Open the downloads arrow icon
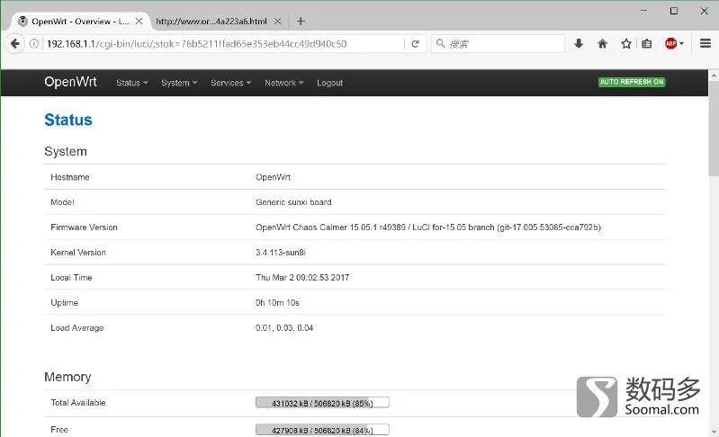The width and height of the screenshot is (719, 437). click(579, 43)
